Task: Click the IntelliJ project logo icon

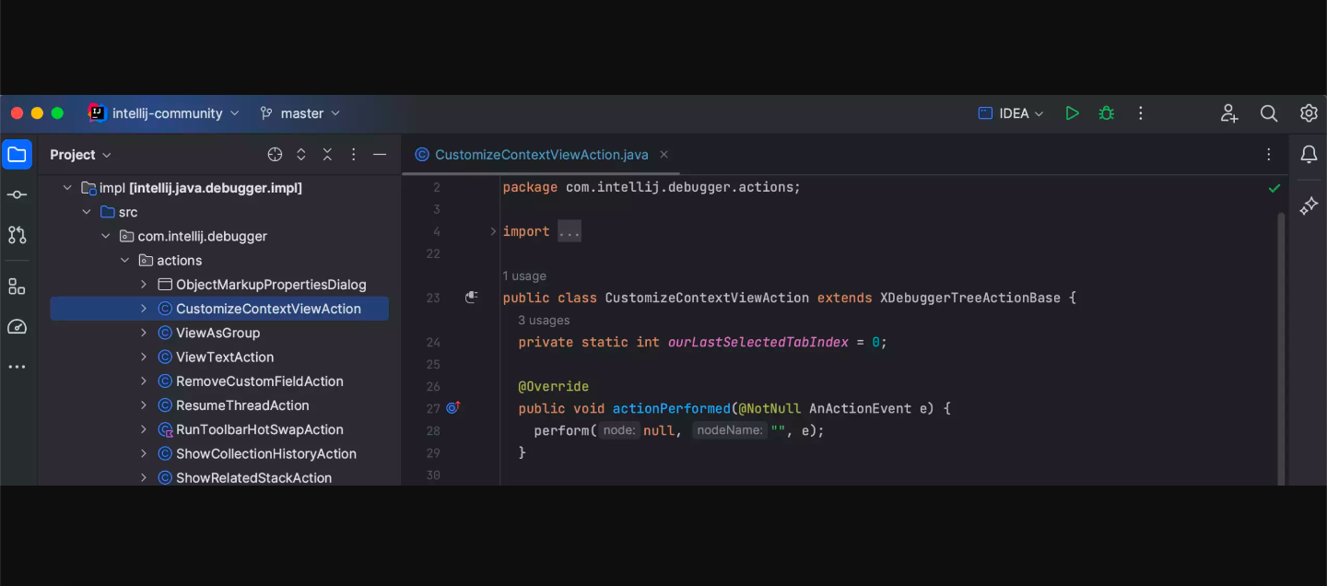Action: [97, 112]
